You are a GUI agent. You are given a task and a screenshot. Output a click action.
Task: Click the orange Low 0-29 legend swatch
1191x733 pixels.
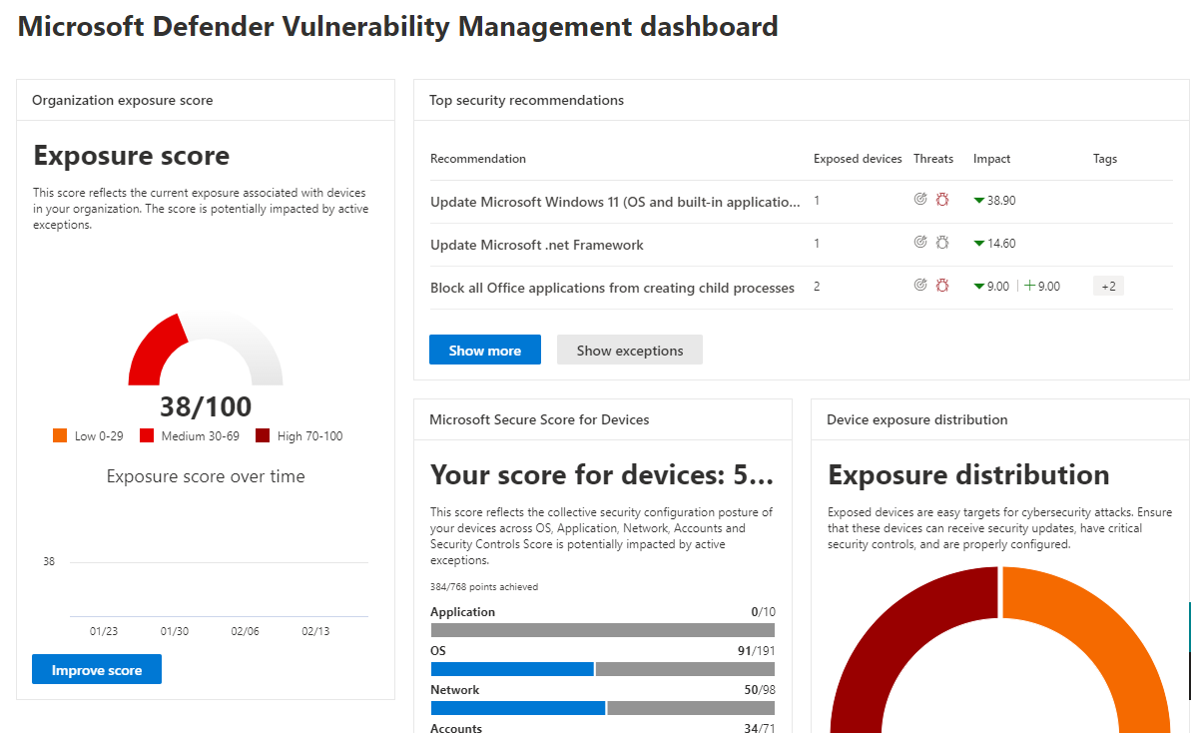point(60,435)
